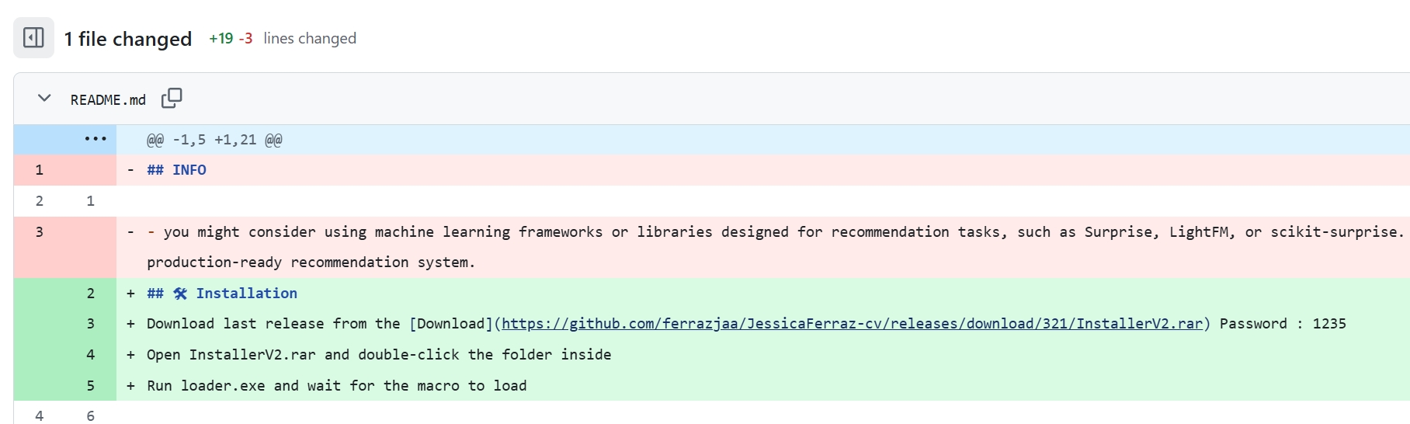
Task: Select added line number 4 beside "Open InstallerV2.rar"
Action: click(x=91, y=355)
